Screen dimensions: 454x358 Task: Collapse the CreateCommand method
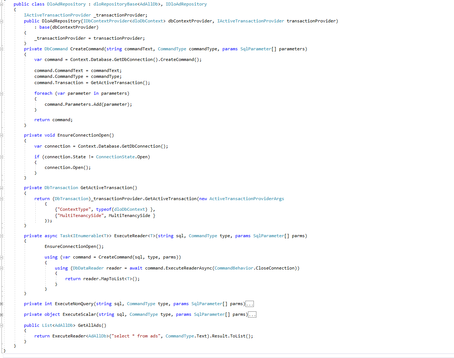tap(1, 49)
